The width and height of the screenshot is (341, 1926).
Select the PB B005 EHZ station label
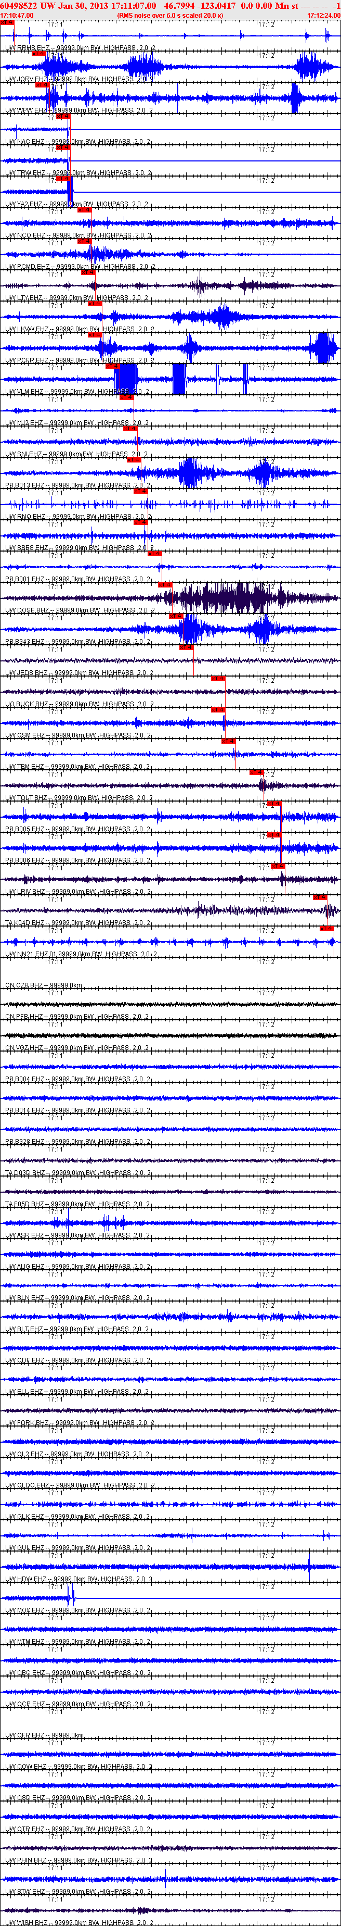(x=79, y=829)
